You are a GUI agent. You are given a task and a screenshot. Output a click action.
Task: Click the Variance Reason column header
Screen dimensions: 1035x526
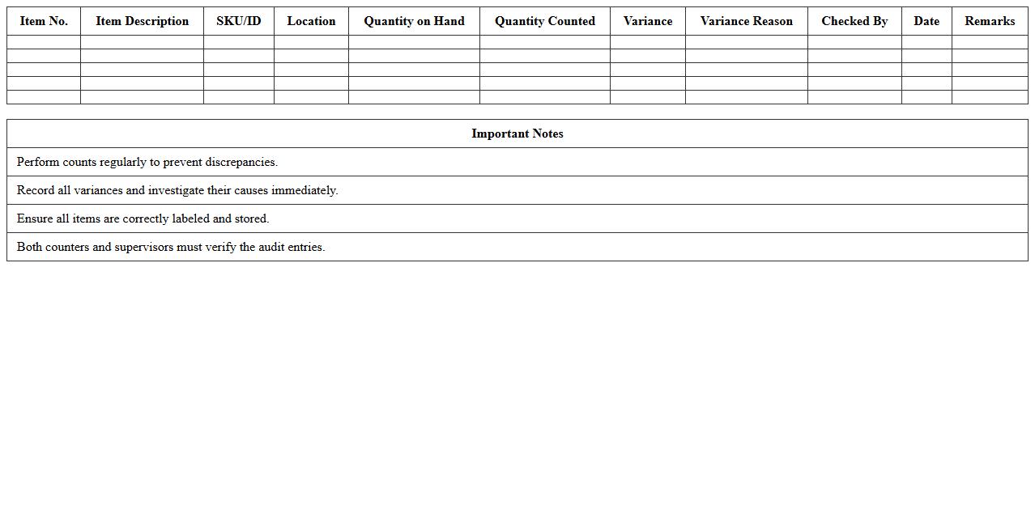pos(746,21)
